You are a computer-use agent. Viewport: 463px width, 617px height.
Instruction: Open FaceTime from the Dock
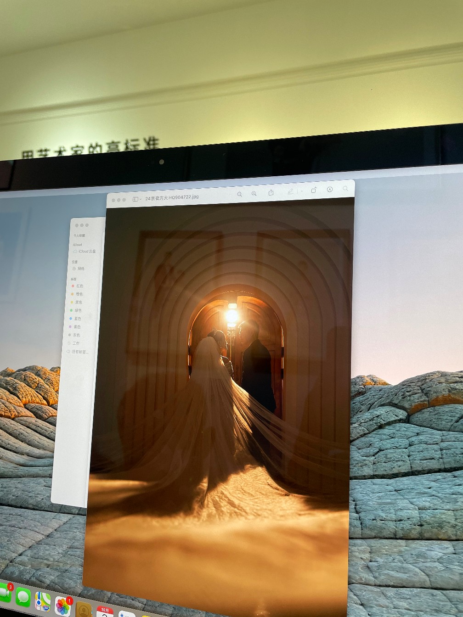[x=4, y=593]
